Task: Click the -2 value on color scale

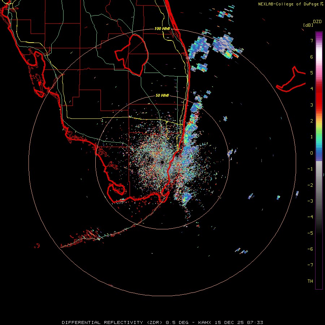Action: [310, 185]
